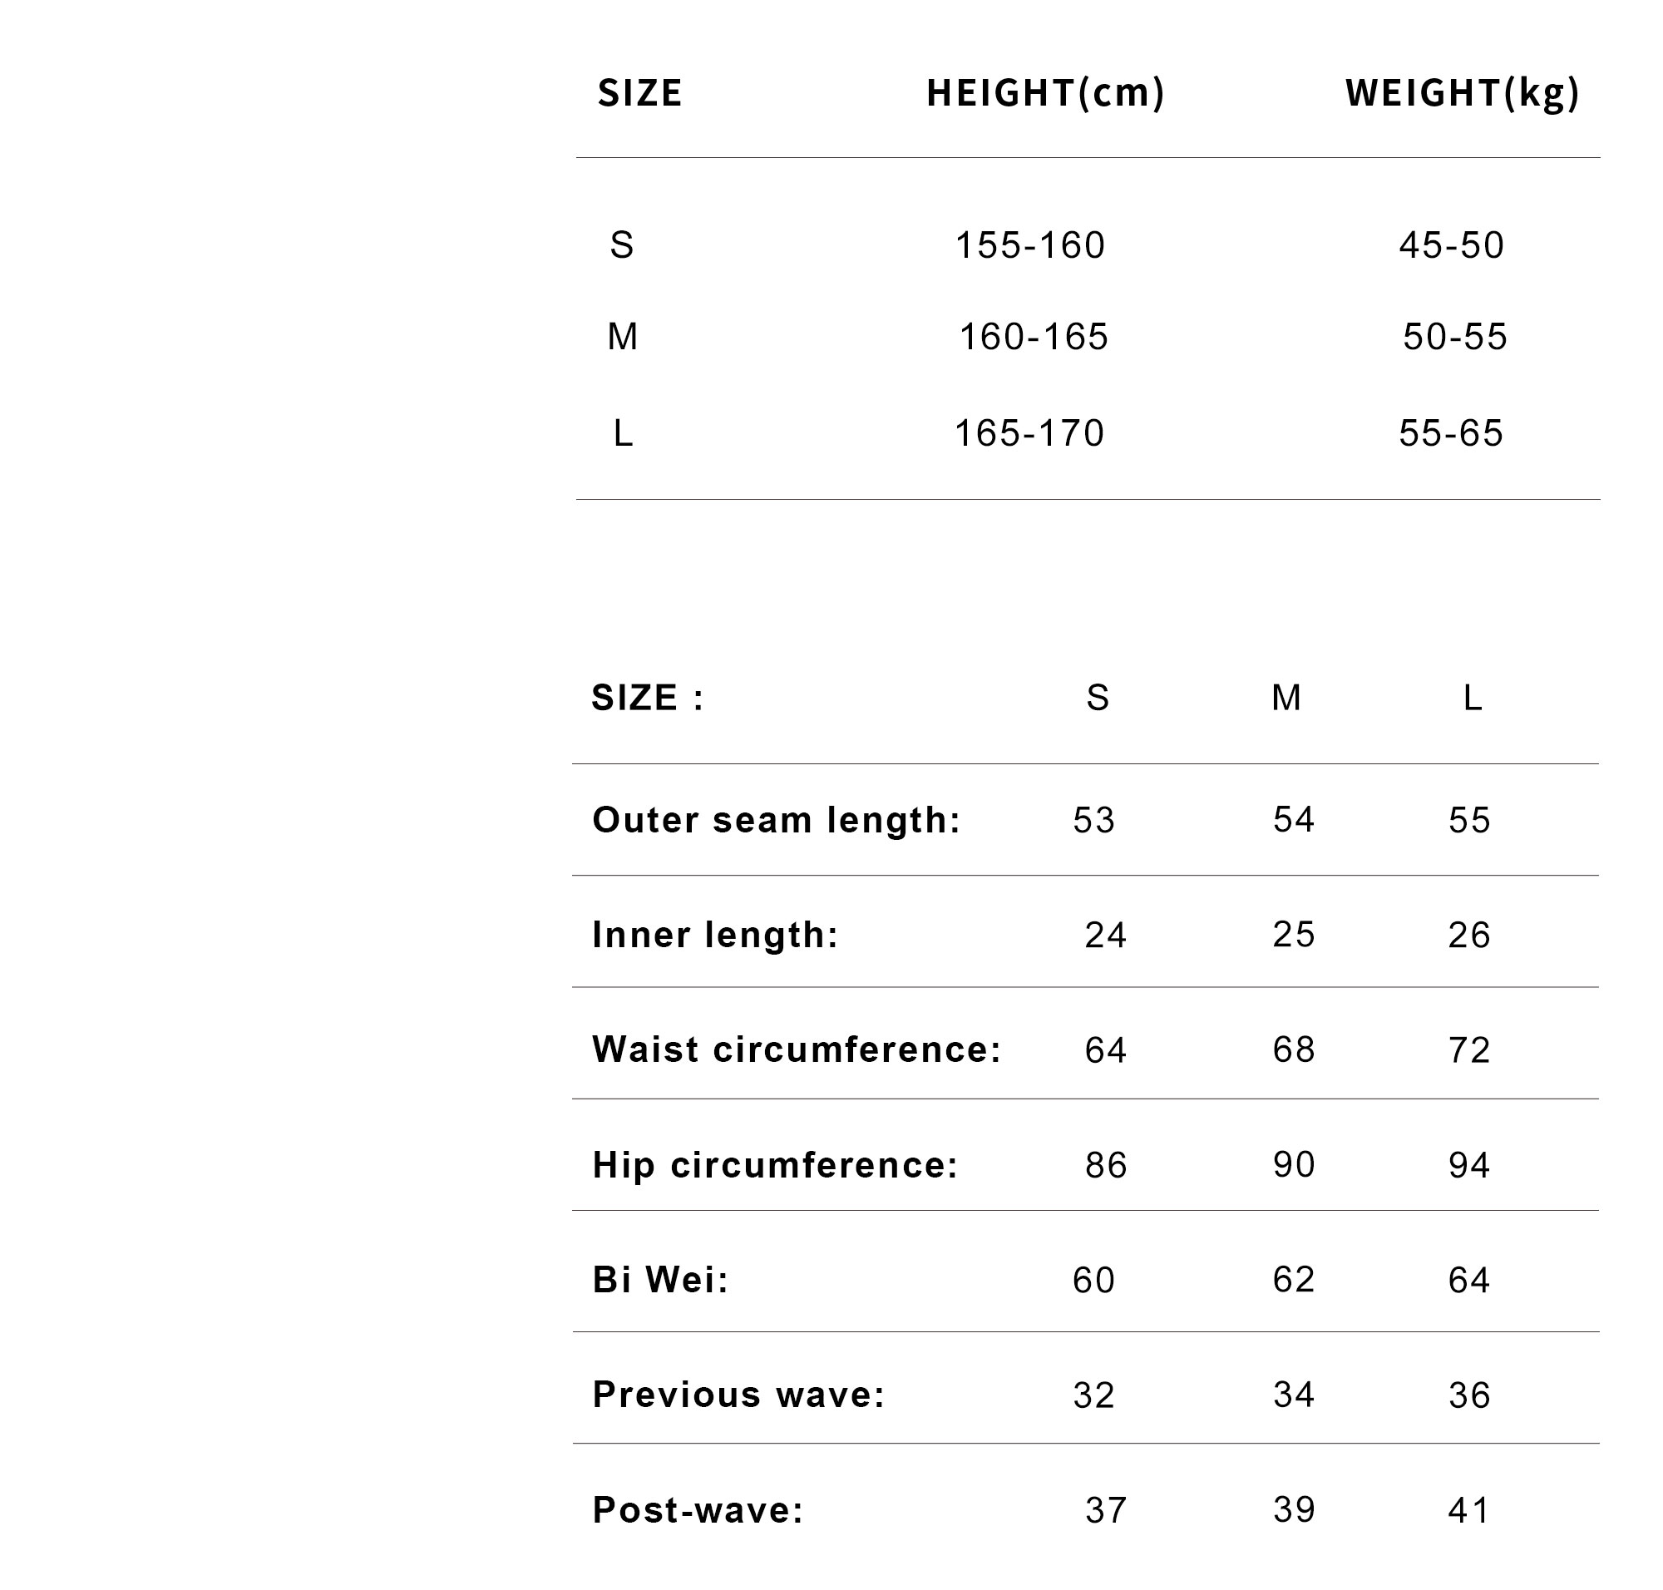Click the height range 160-165
Image resolution: width=1663 pixels, height=1590 pixels.
1034,337
